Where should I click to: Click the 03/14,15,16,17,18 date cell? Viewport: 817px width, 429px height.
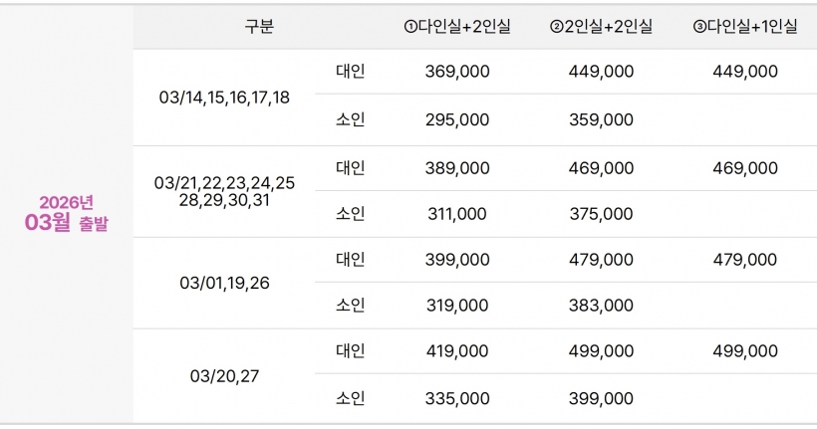[x=224, y=98]
